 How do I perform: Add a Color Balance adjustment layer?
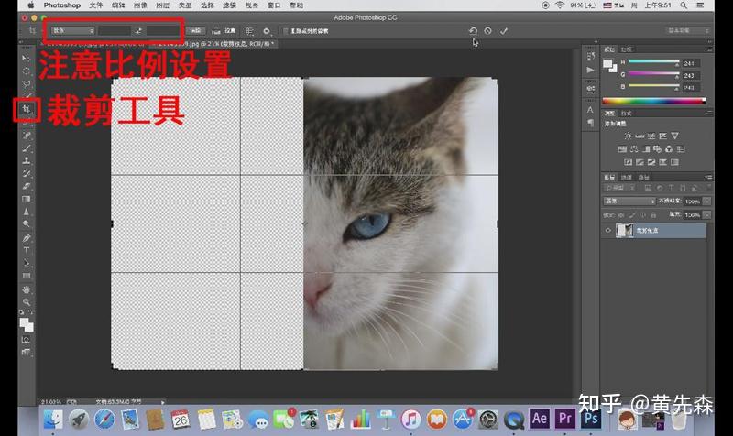[x=634, y=149]
